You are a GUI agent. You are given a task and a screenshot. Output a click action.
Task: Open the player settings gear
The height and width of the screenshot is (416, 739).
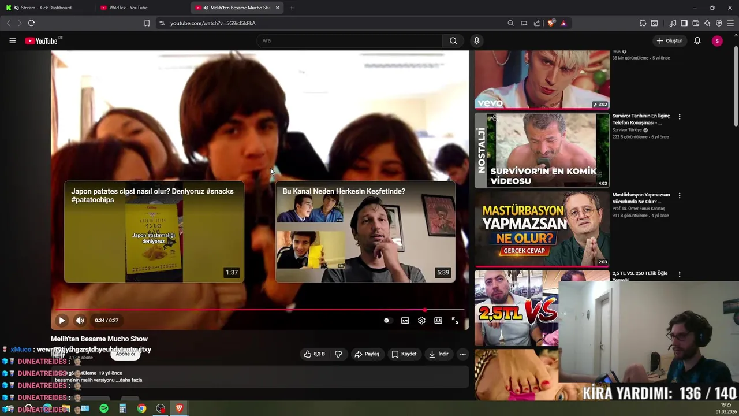click(x=421, y=320)
